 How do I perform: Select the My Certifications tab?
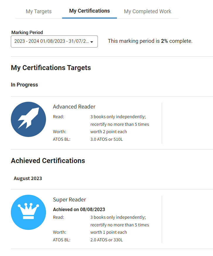pos(89,11)
